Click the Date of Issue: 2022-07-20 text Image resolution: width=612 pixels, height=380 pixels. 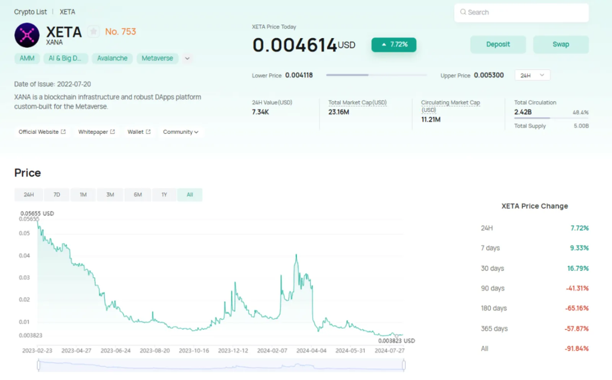[52, 84]
